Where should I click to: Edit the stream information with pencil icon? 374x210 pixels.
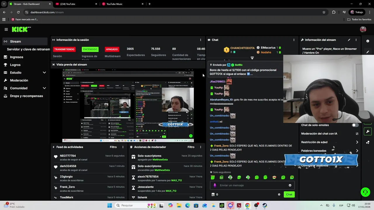tap(349, 40)
